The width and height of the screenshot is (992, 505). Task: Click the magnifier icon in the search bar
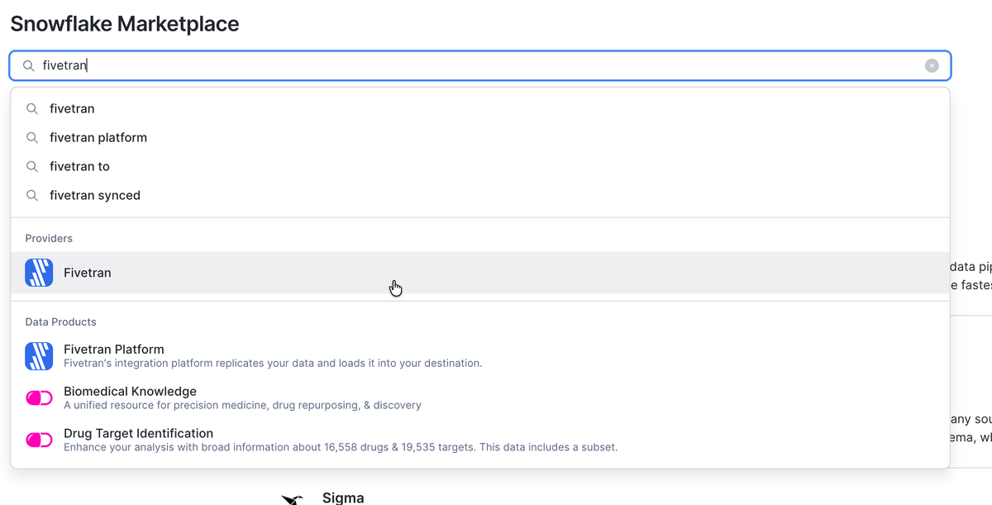point(28,66)
